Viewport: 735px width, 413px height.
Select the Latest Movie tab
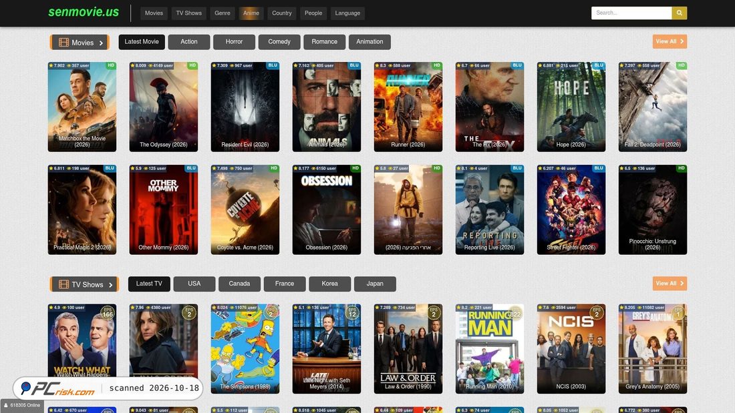[142, 41]
